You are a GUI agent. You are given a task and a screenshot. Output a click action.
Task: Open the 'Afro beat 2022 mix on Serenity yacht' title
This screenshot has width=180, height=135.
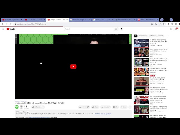(159, 107)
